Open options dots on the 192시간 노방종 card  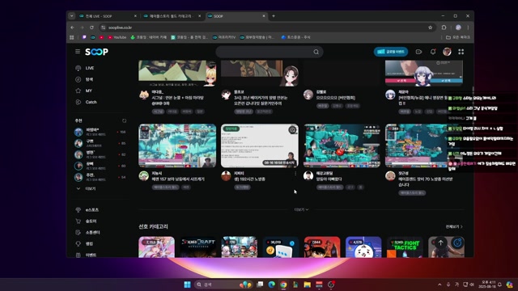pyautogui.click(x=295, y=173)
